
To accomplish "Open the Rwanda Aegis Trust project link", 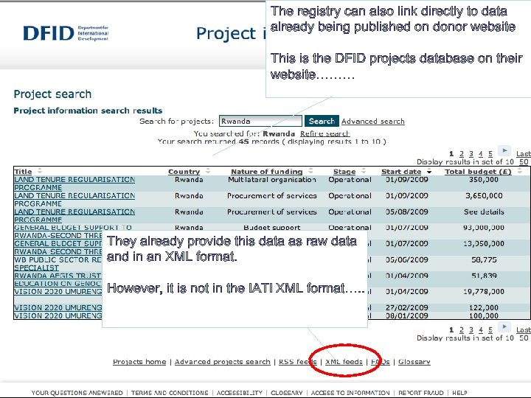I will pyautogui.click(x=58, y=279).
